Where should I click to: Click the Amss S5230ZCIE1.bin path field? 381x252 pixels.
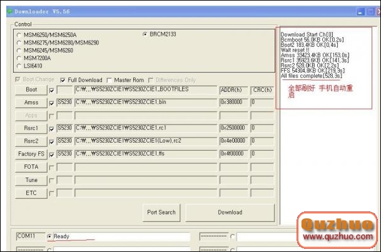pyautogui.click(x=146, y=103)
